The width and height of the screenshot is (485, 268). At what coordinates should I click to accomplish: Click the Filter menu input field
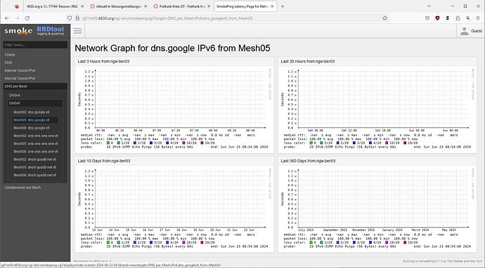(35, 45)
